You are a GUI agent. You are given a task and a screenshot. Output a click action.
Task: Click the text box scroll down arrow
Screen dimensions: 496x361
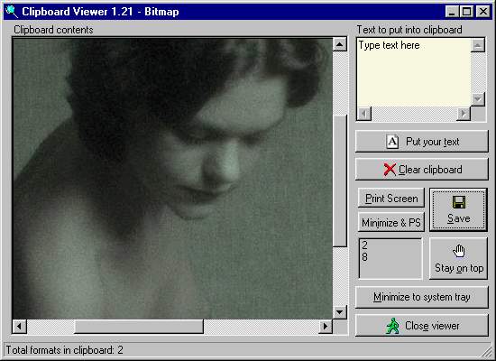478,99
